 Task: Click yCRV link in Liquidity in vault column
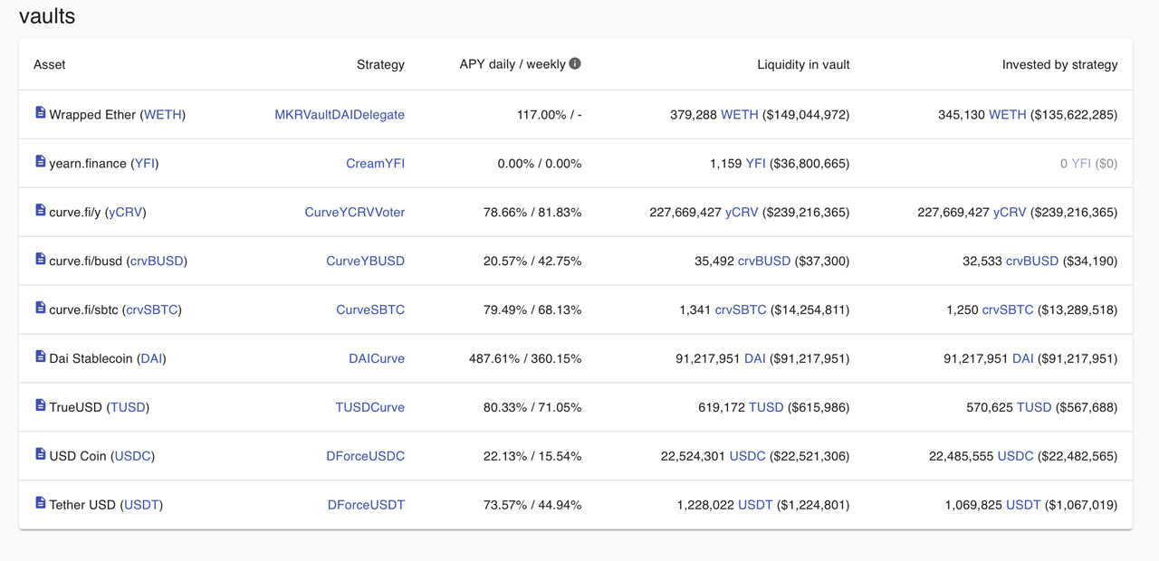(742, 213)
